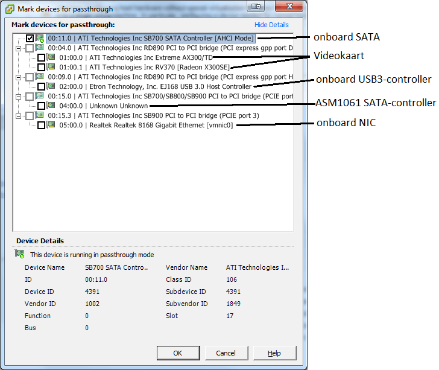This screenshot has height=370, width=439.
Task: Click the Vendor ID value 1002
Action: click(x=92, y=304)
